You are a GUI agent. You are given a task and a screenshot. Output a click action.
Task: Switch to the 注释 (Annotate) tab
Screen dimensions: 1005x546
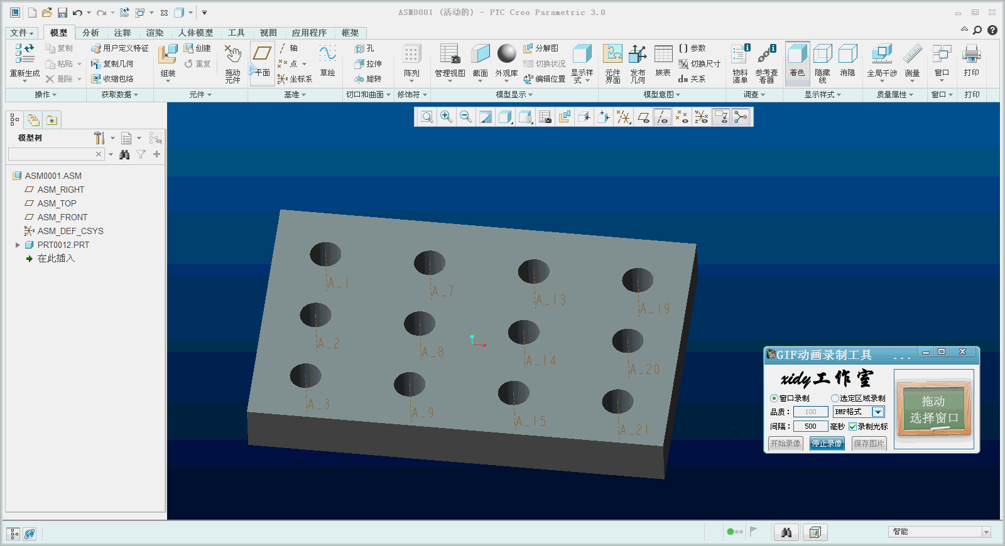(122, 33)
